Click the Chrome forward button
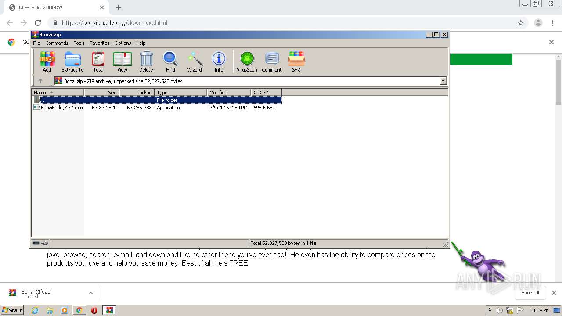Image resolution: width=562 pixels, height=316 pixels. tap(24, 23)
